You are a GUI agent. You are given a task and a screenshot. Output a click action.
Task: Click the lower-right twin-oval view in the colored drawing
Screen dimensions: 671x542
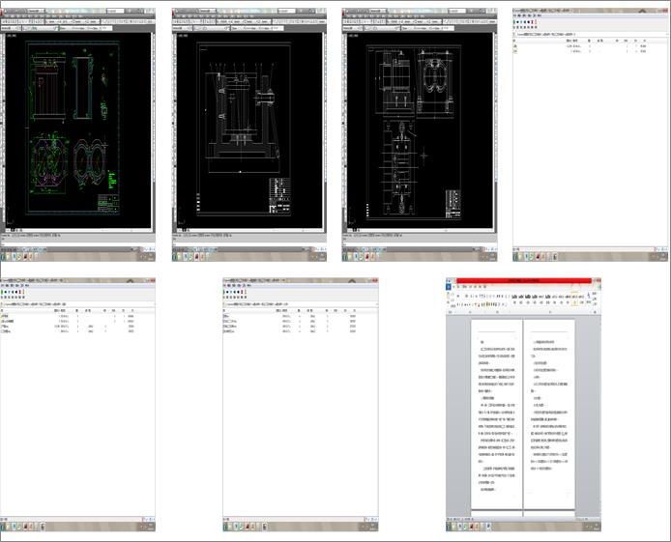point(90,162)
